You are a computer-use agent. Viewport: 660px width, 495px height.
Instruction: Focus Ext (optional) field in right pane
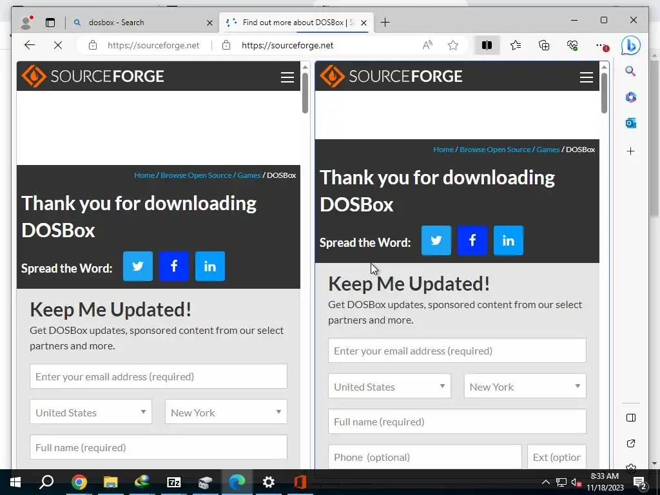point(556,457)
